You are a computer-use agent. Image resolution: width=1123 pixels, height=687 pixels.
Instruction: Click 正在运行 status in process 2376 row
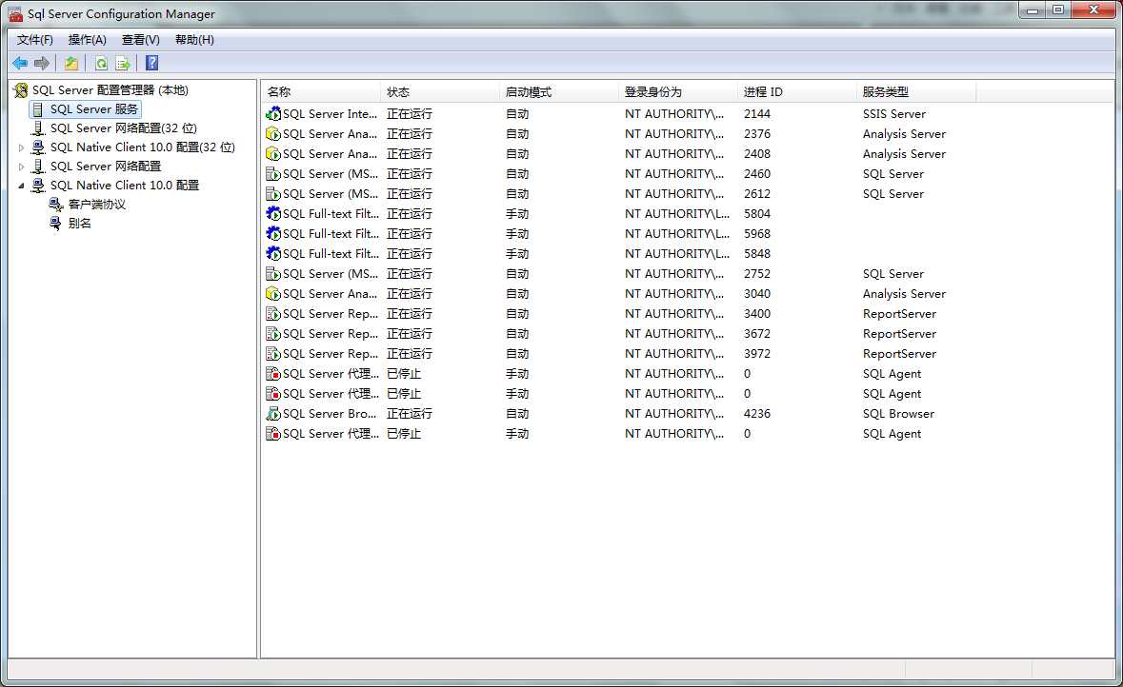tap(410, 134)
